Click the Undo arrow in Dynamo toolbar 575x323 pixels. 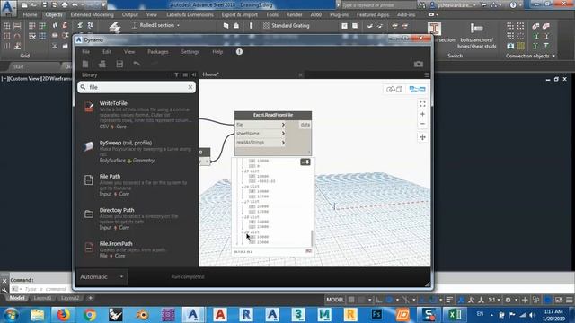click(x=137, y=64)
